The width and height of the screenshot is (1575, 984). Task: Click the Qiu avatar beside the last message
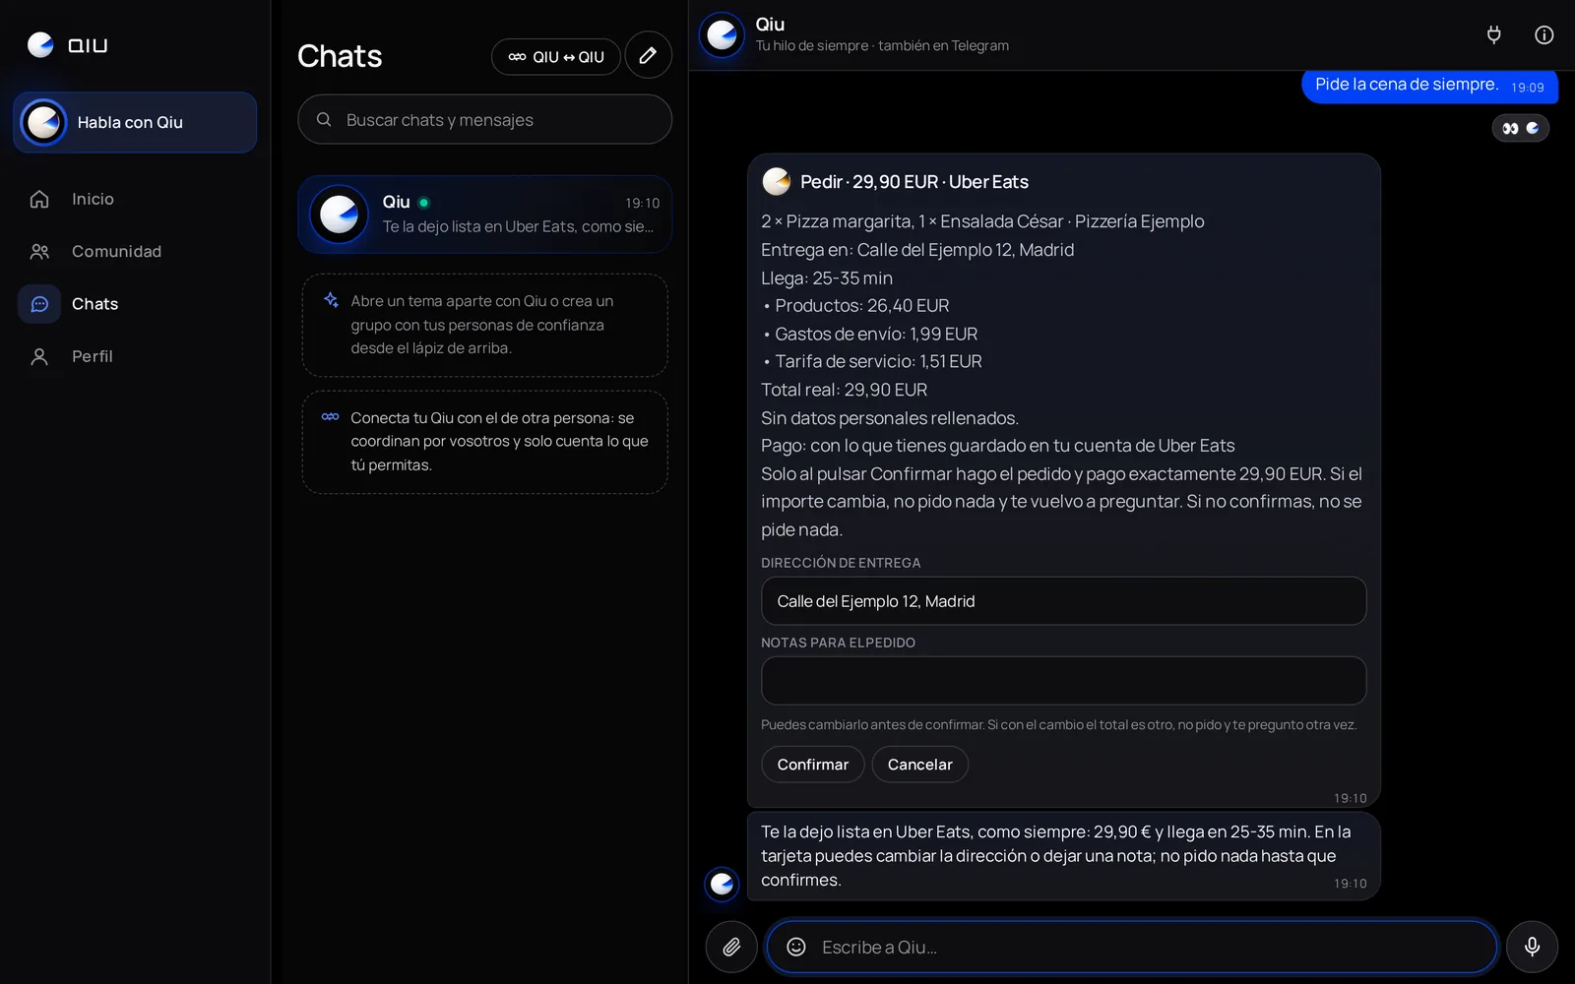pos(722,884)
